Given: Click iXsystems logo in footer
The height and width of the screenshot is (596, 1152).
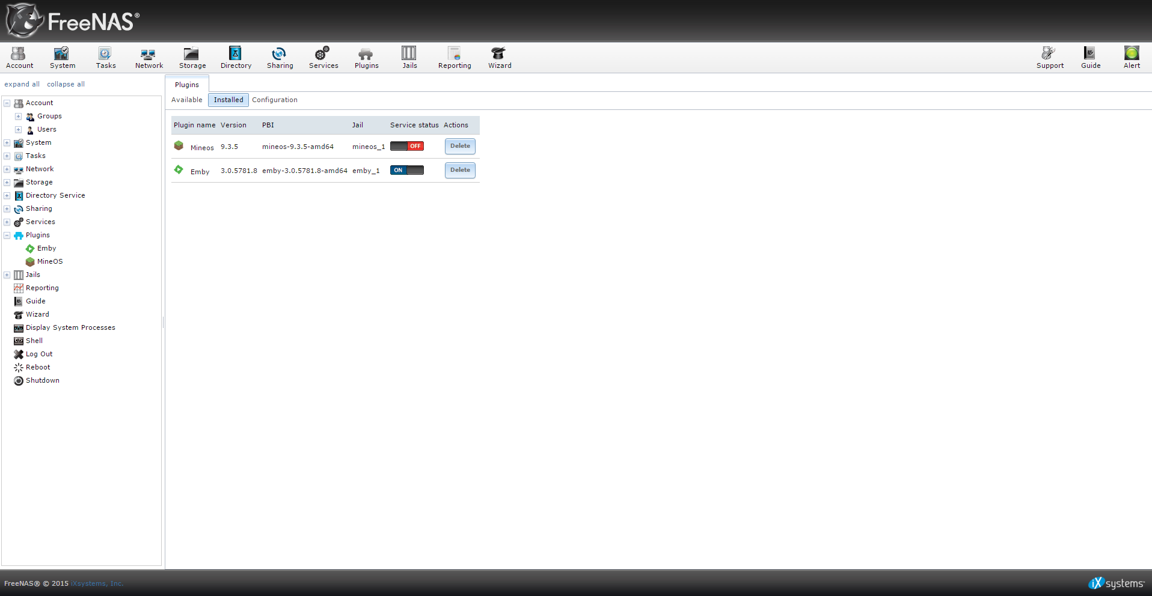Looking at the screenshot, I should pyautogui.click(x=1117, y=583).
